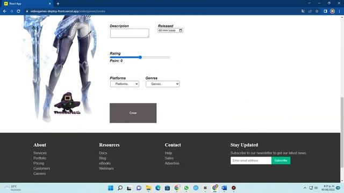Show hidden system tray icons
This screenshot has height=193, width=344.
point(305,188)
